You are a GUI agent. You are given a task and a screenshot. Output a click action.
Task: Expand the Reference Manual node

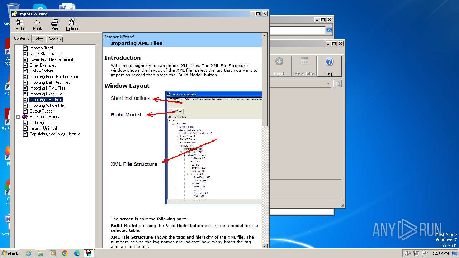(18, 117)
